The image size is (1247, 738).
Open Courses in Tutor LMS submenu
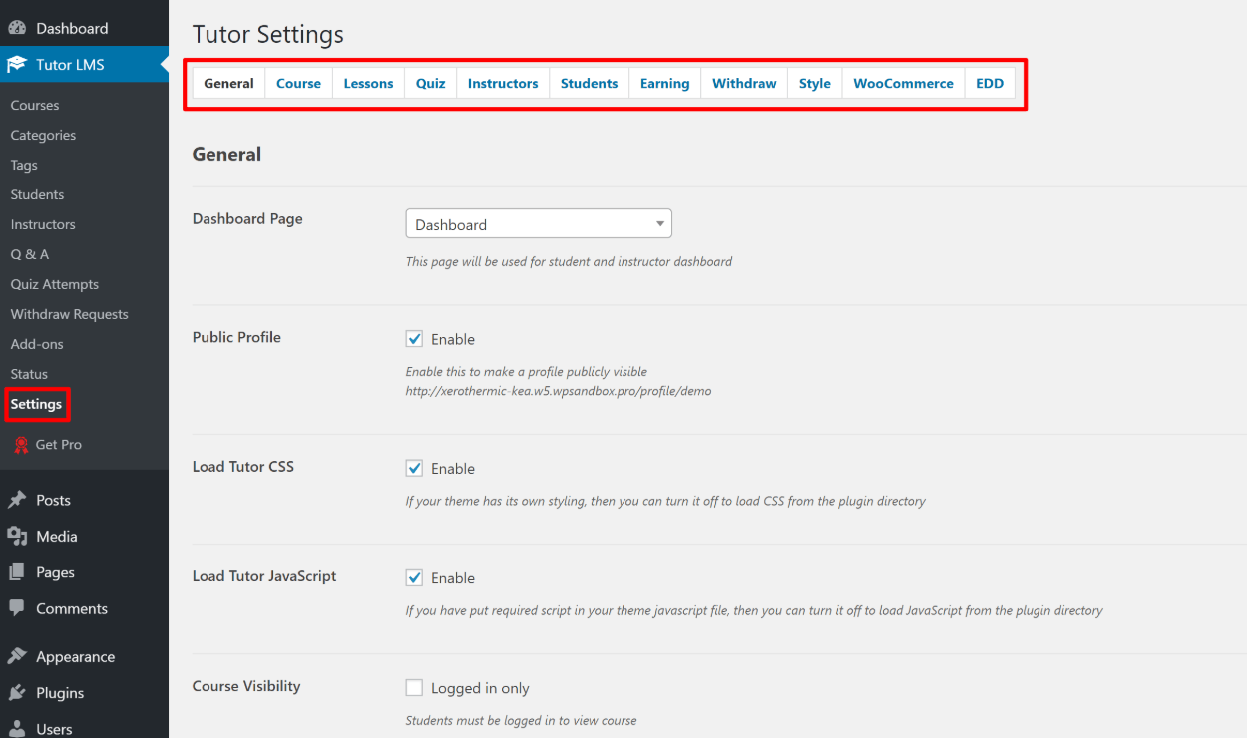click(x=35, y=105)
